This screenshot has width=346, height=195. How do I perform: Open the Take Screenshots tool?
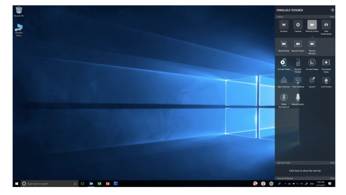point(326,28)
